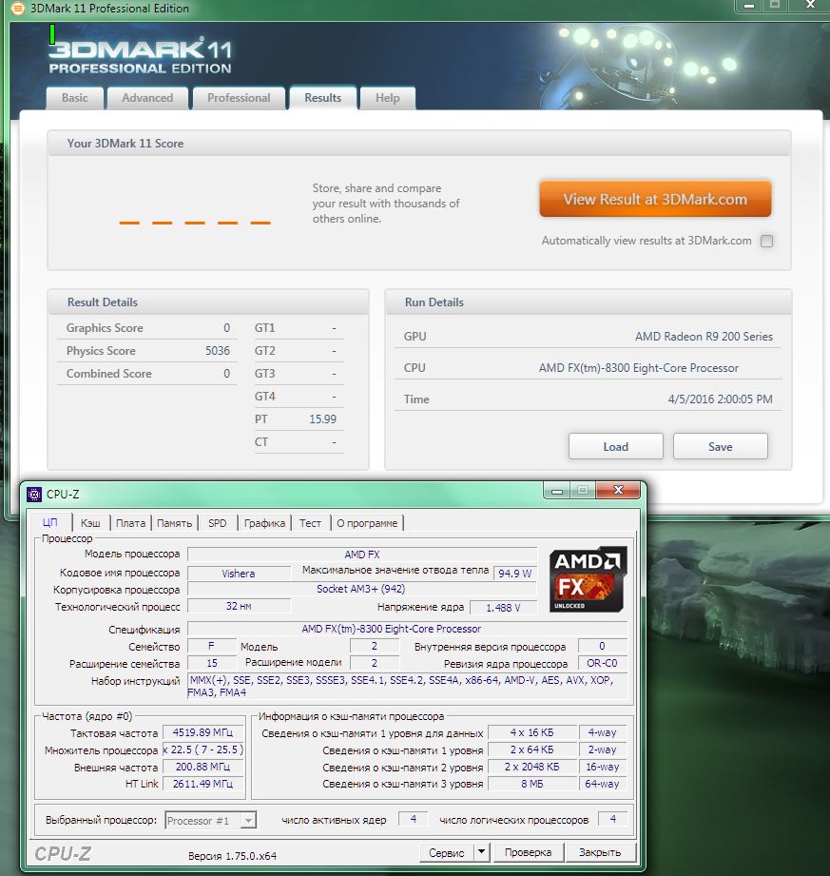Click the L2 cache 2 x 2048 КБ field

[532, 767]
